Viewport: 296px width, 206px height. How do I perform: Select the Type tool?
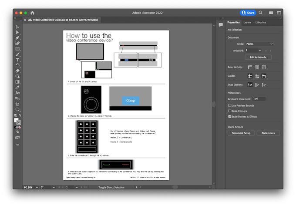click(x=17, y=59)
